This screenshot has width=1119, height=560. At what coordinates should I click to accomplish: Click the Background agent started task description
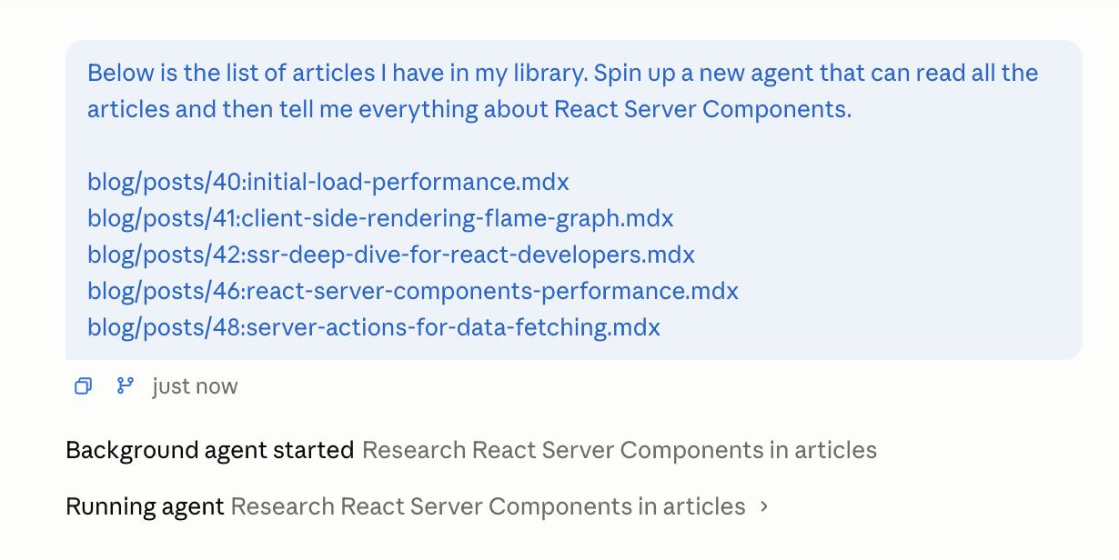[619, 450]
